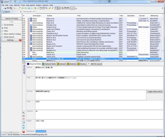
Task: Choose the Global search radio button
Action: click(x=3, y=37)
